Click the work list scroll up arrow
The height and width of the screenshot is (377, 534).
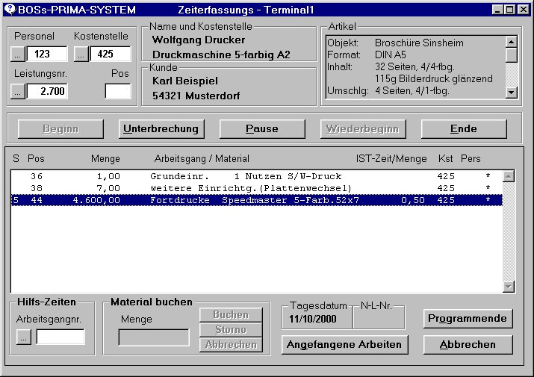click(x=509, y=176)
